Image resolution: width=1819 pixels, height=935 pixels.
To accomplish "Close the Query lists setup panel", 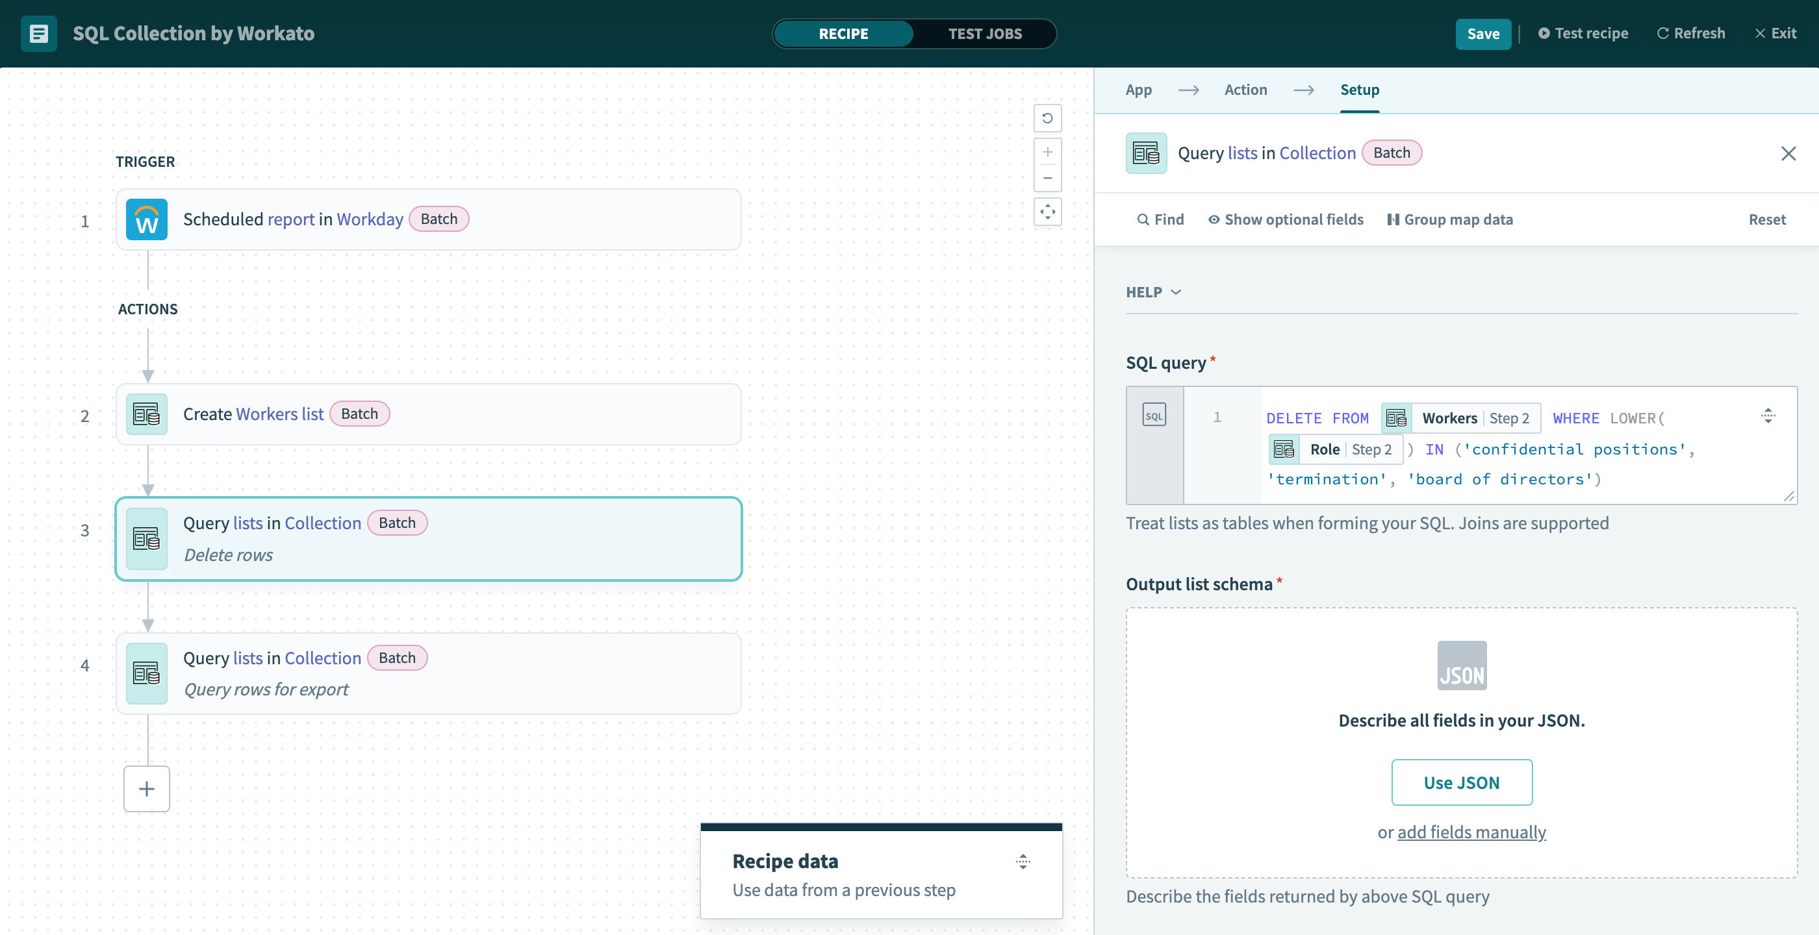I will [1787, 153].
